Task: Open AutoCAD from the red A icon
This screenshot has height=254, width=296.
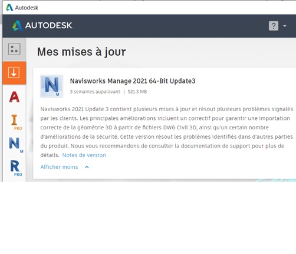Action: coord(14,97)
